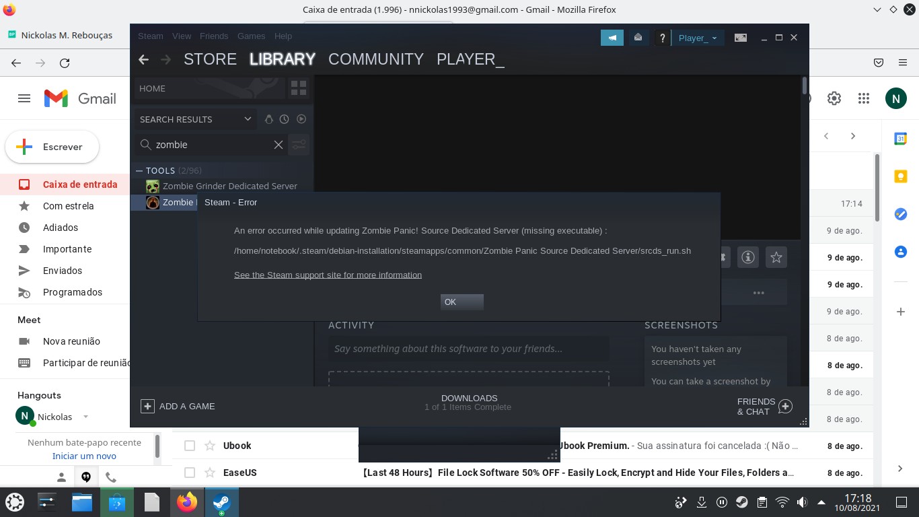Open the KDE application launcher
The image size is (919, 517).
[15, 502]
